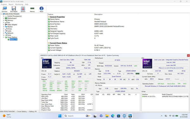Select the WIN-P97KCTM4JDM root node
This screenshot has width=190, height=119.
point(12,14)
